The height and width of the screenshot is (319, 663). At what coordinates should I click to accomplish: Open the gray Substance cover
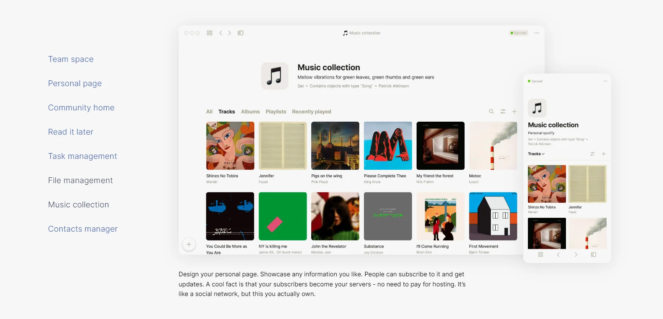[388, 216]
